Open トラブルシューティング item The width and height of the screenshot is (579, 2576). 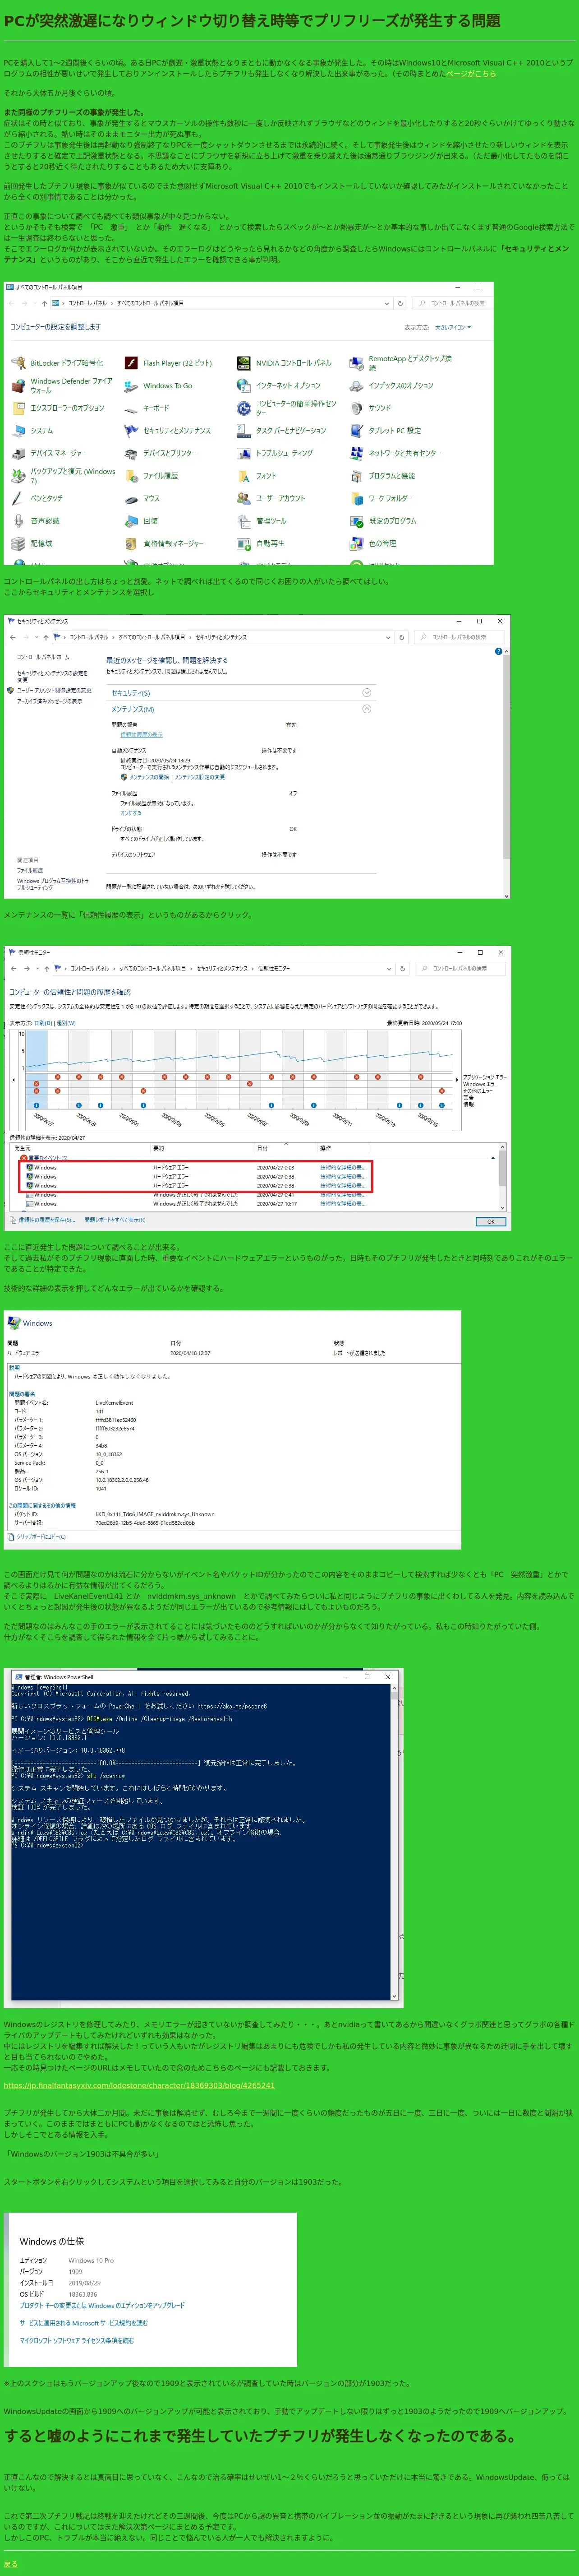(x=275, y=453)
